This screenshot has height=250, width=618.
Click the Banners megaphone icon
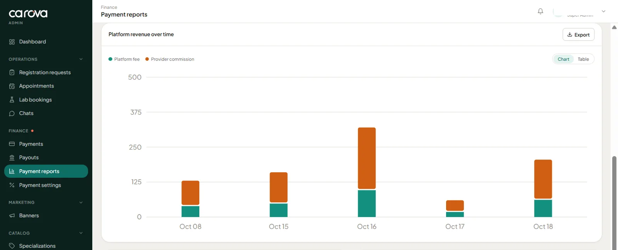point(12,216)
